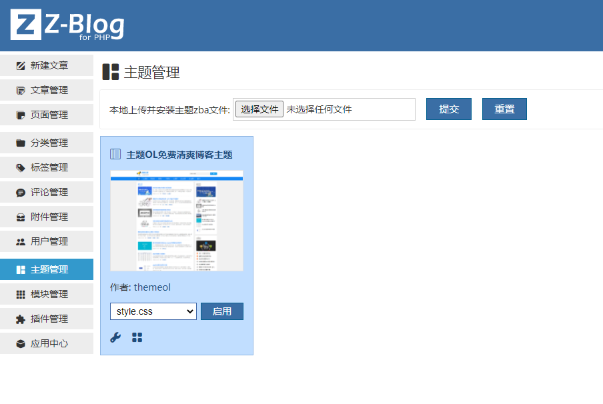Open 新建文章 menu item
The width and height of the screenshot is (603, 404).
(x=47, y=65)
